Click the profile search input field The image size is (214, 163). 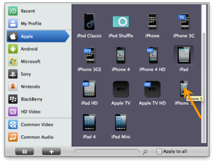click(107, 152)
